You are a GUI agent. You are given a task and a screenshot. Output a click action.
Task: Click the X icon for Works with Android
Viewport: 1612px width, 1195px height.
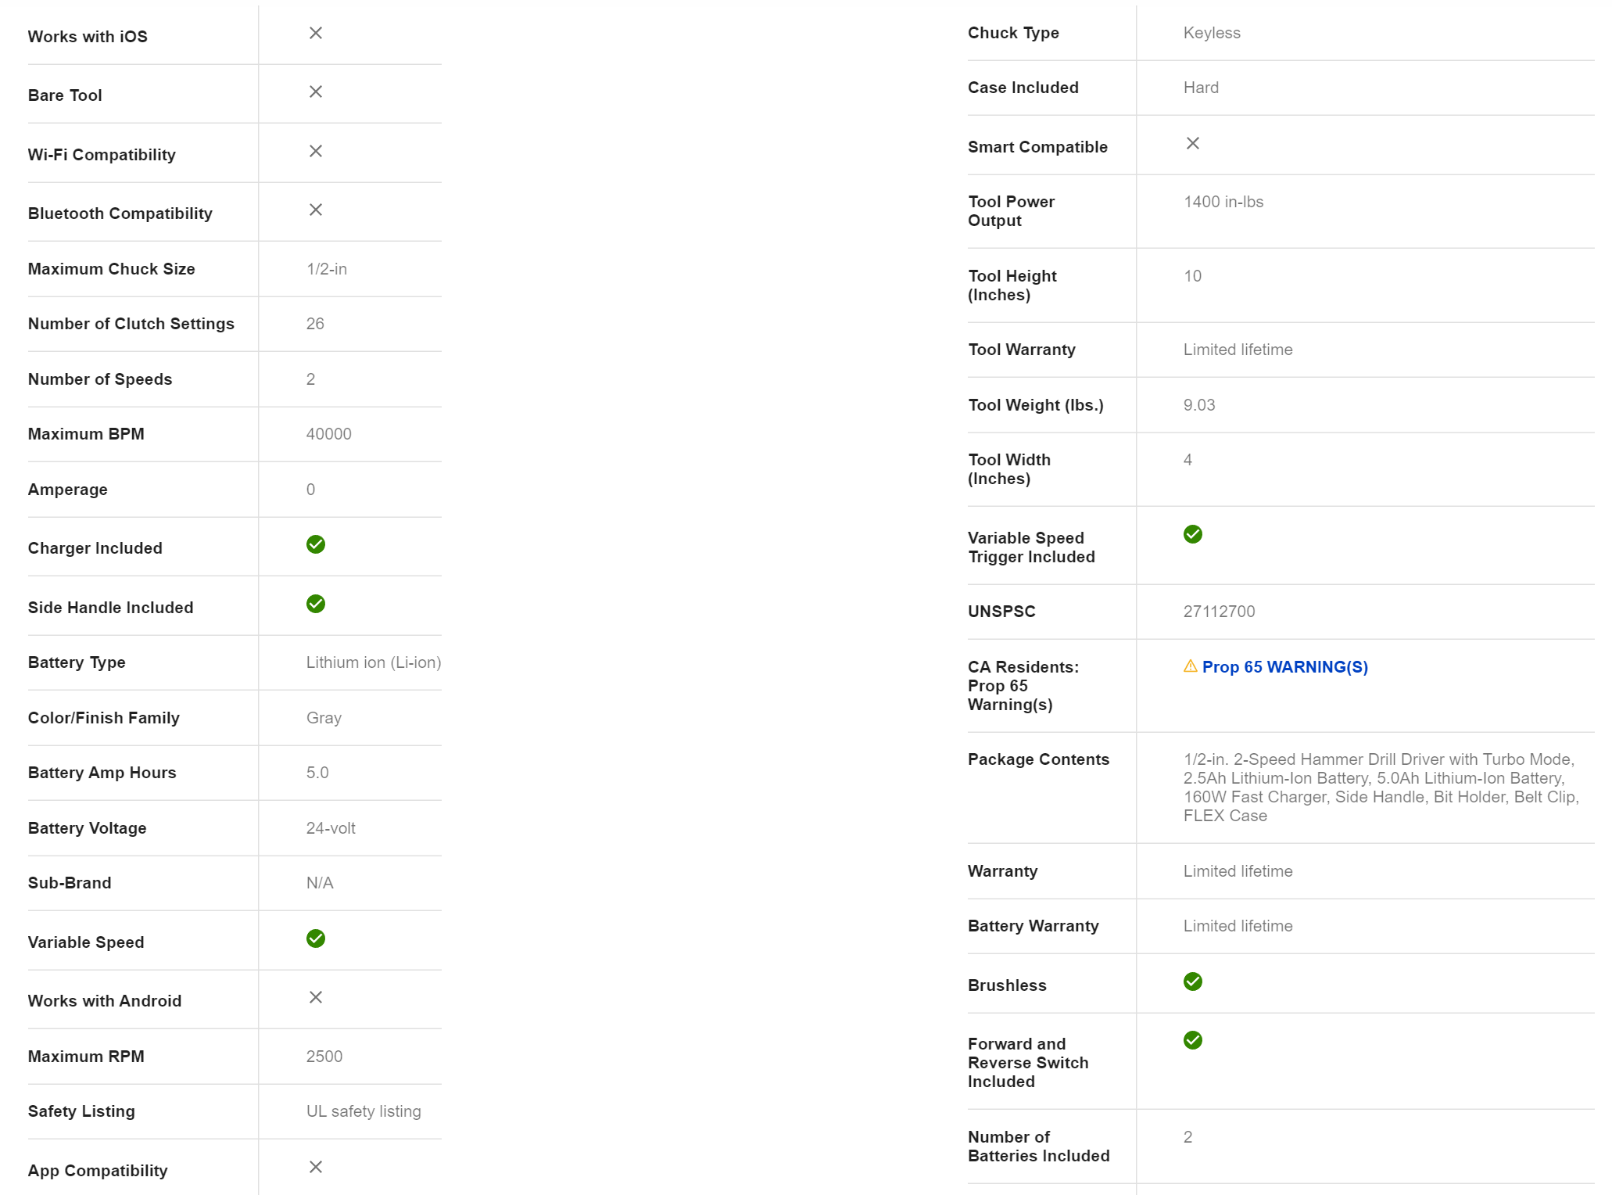pyautogui.click(x=316, y=997)
